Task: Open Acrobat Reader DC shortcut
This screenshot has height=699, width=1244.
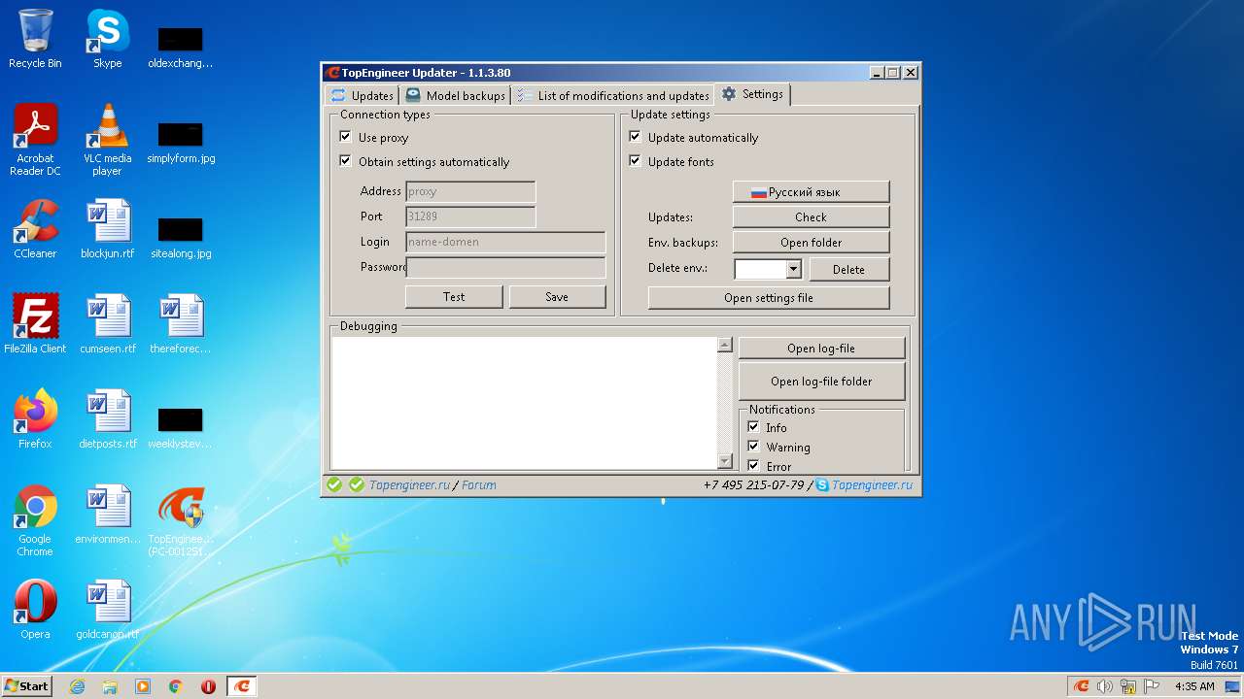Action: point(35,140)
